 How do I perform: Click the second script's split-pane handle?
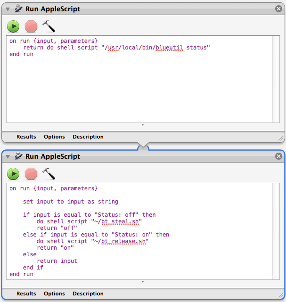point(143,282)
